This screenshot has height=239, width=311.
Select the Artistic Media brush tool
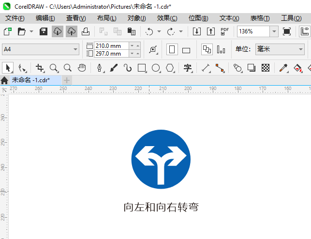114,68
